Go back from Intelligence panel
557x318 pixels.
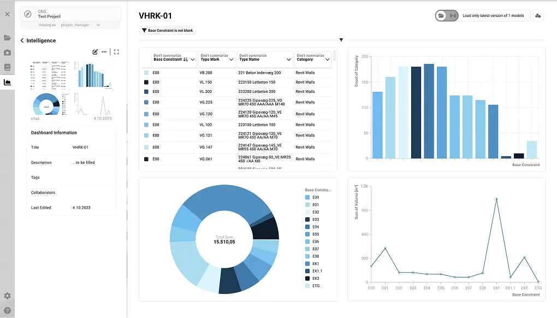tap(22, 40)
